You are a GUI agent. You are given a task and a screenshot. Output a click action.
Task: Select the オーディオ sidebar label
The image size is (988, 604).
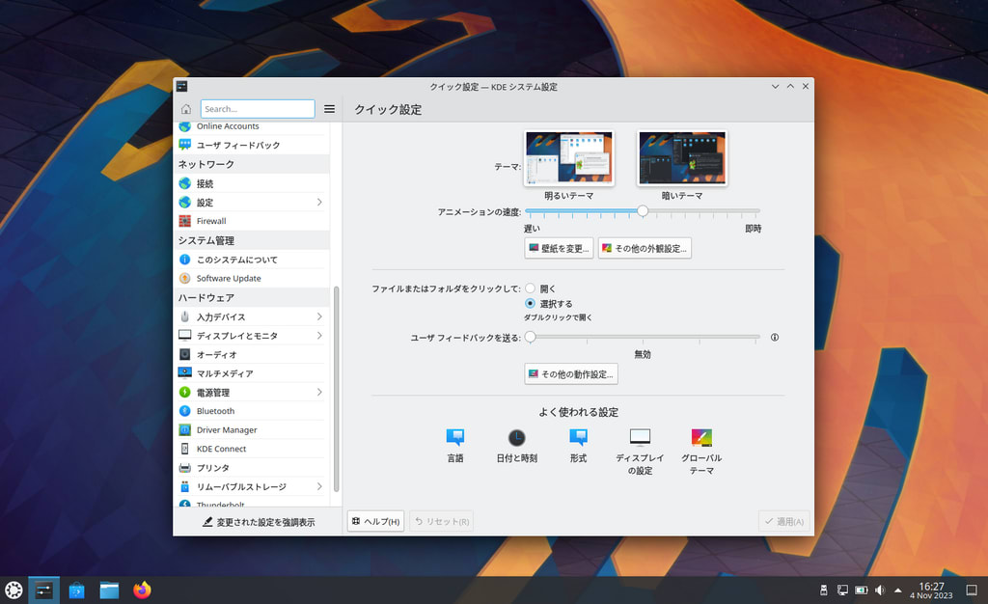tap(217, 355)
